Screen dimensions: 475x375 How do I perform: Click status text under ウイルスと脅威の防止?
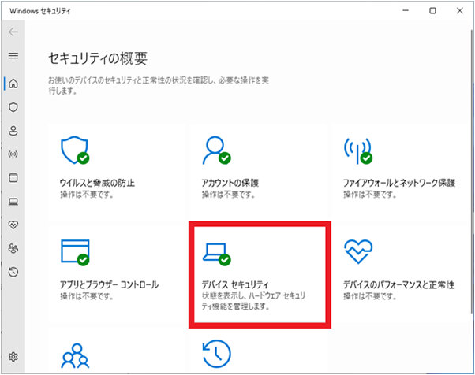(x=87, y=194)
